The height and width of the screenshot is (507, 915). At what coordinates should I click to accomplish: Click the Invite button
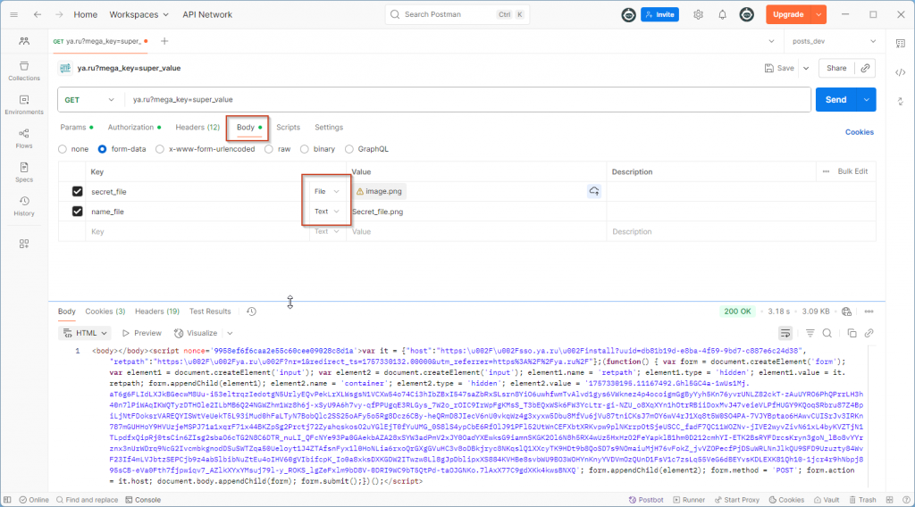coord(660,14)
